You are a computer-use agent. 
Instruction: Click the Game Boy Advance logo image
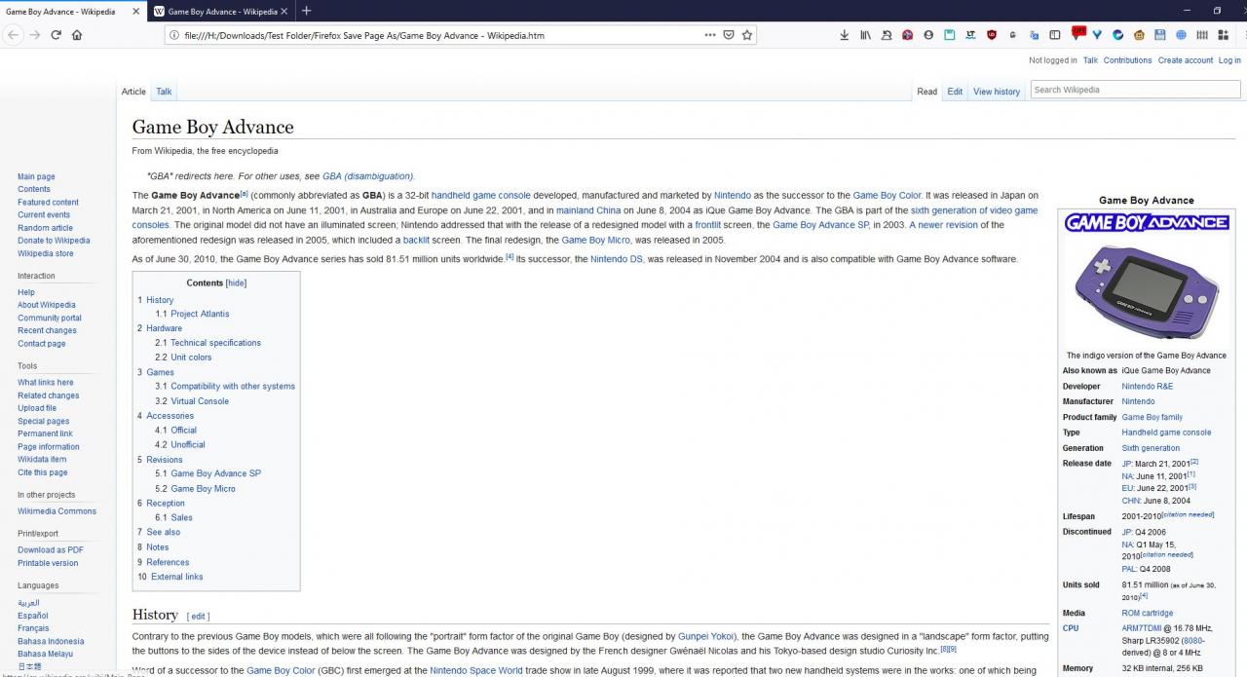1147,222
